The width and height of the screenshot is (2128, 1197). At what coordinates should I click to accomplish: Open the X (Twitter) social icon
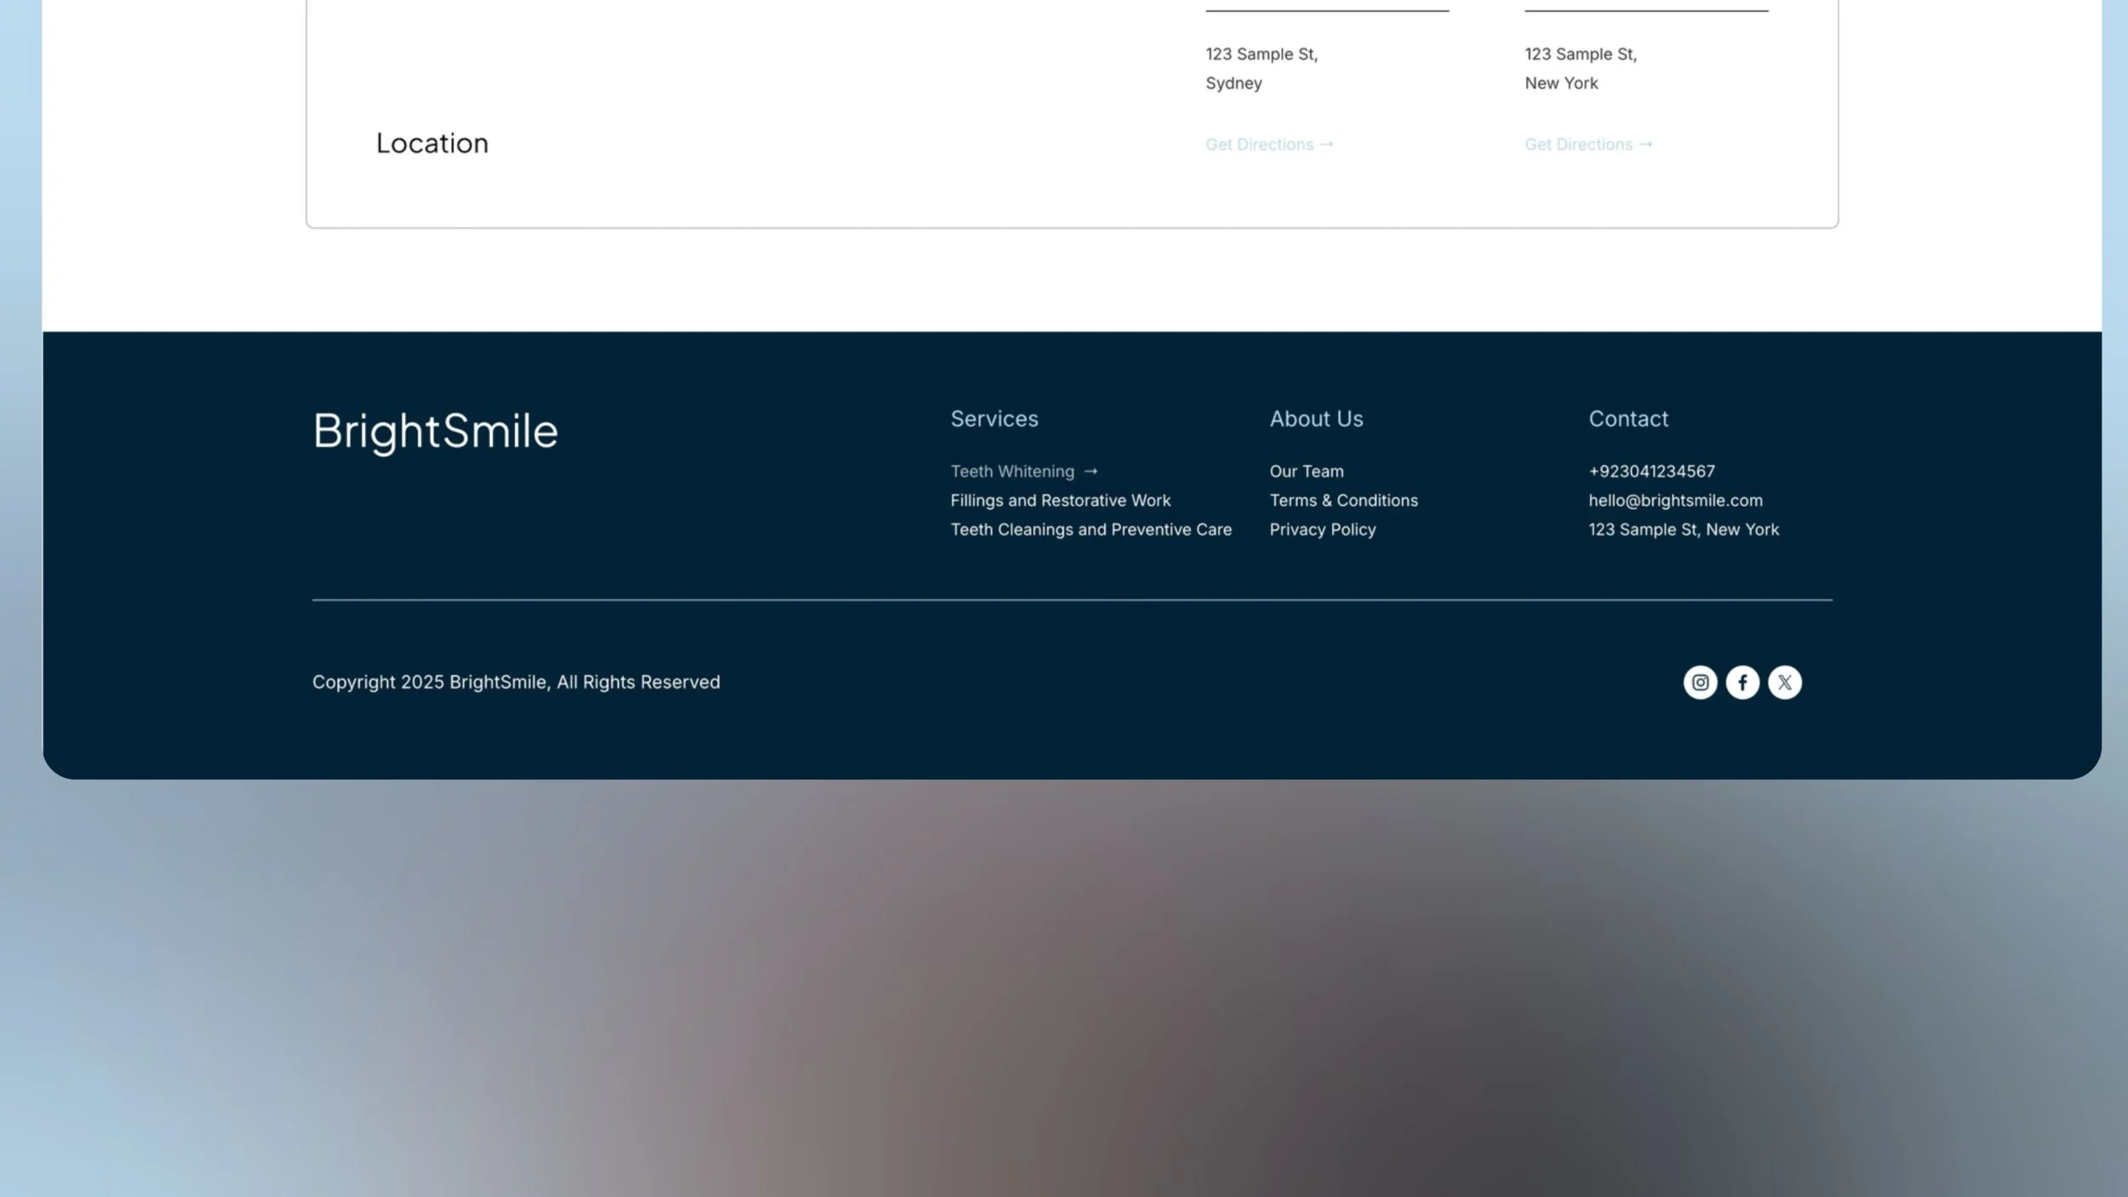point(1784,682)
